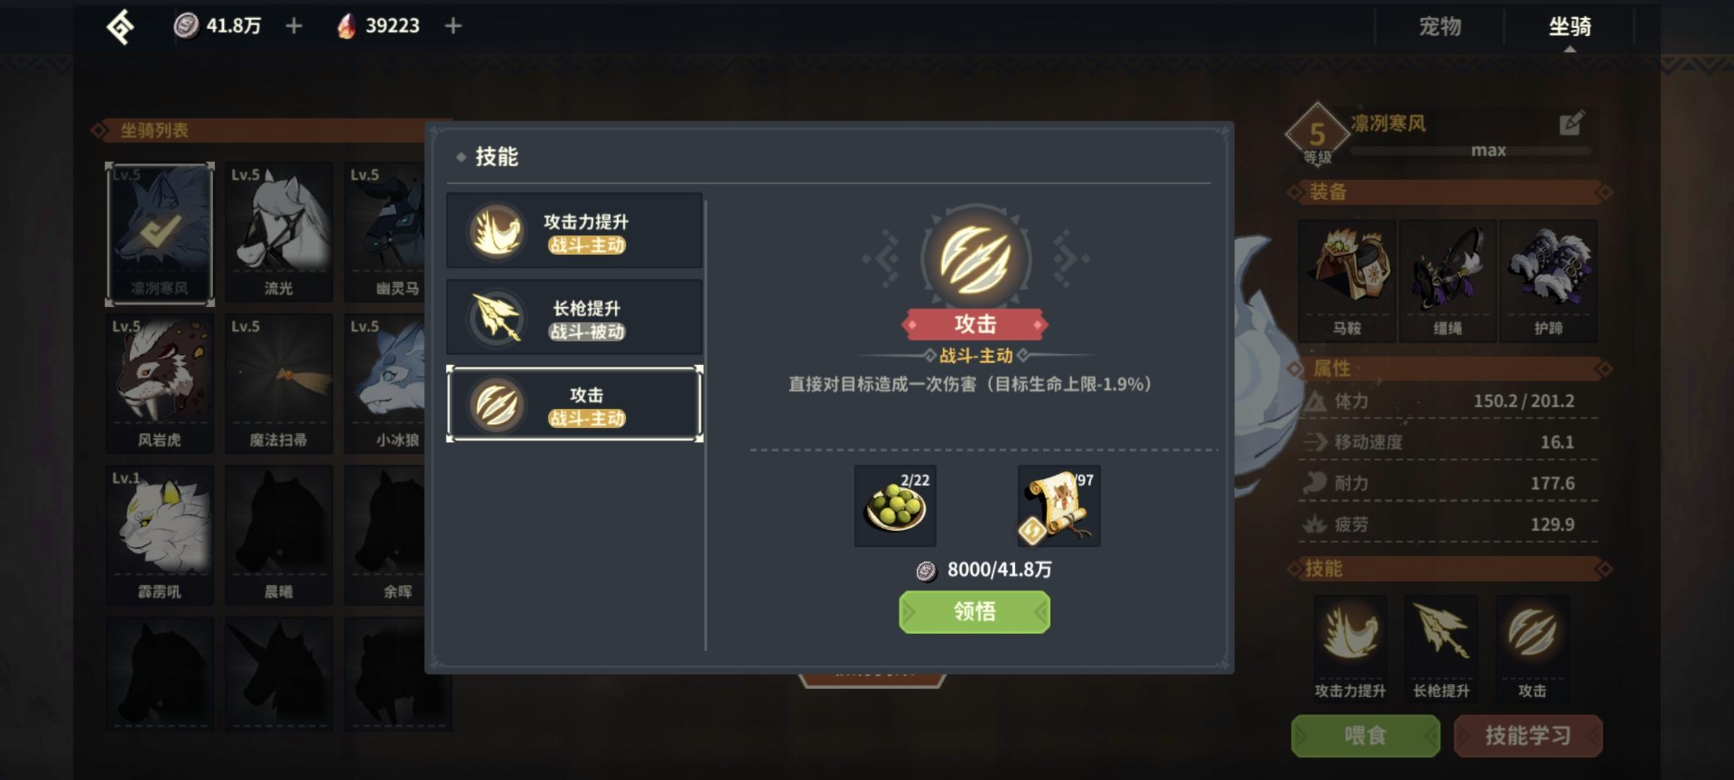This screenshot has width=1734, height=780.
Task: Edit mount name with pencil icon
Action: [1572, 123]
